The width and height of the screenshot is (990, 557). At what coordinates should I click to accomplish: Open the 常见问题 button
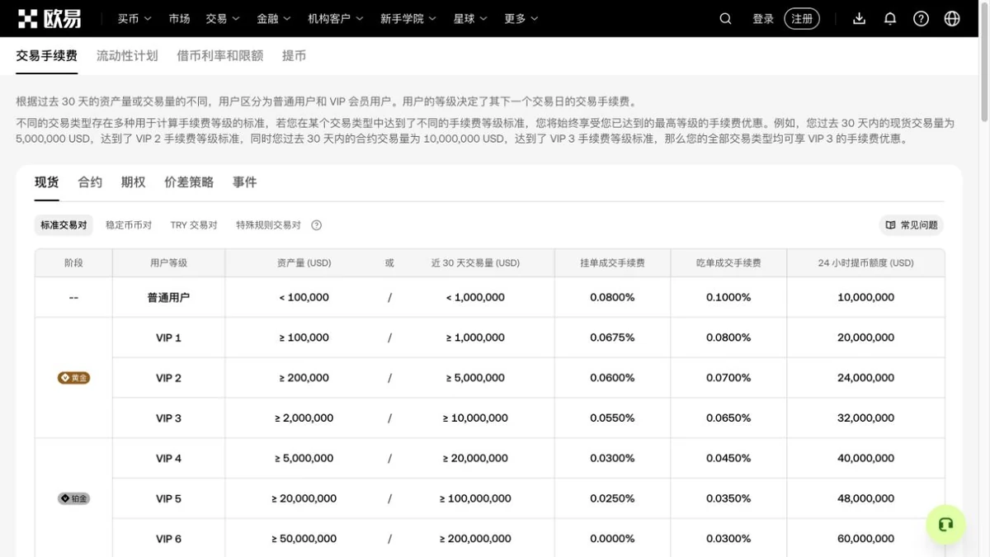912,225
